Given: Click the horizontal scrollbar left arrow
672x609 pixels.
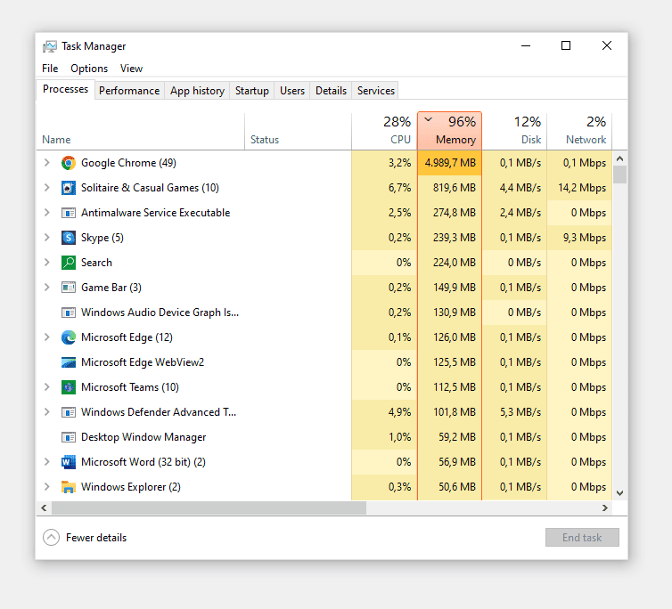Looking at the screenshot, I should (x=44, y=507).
